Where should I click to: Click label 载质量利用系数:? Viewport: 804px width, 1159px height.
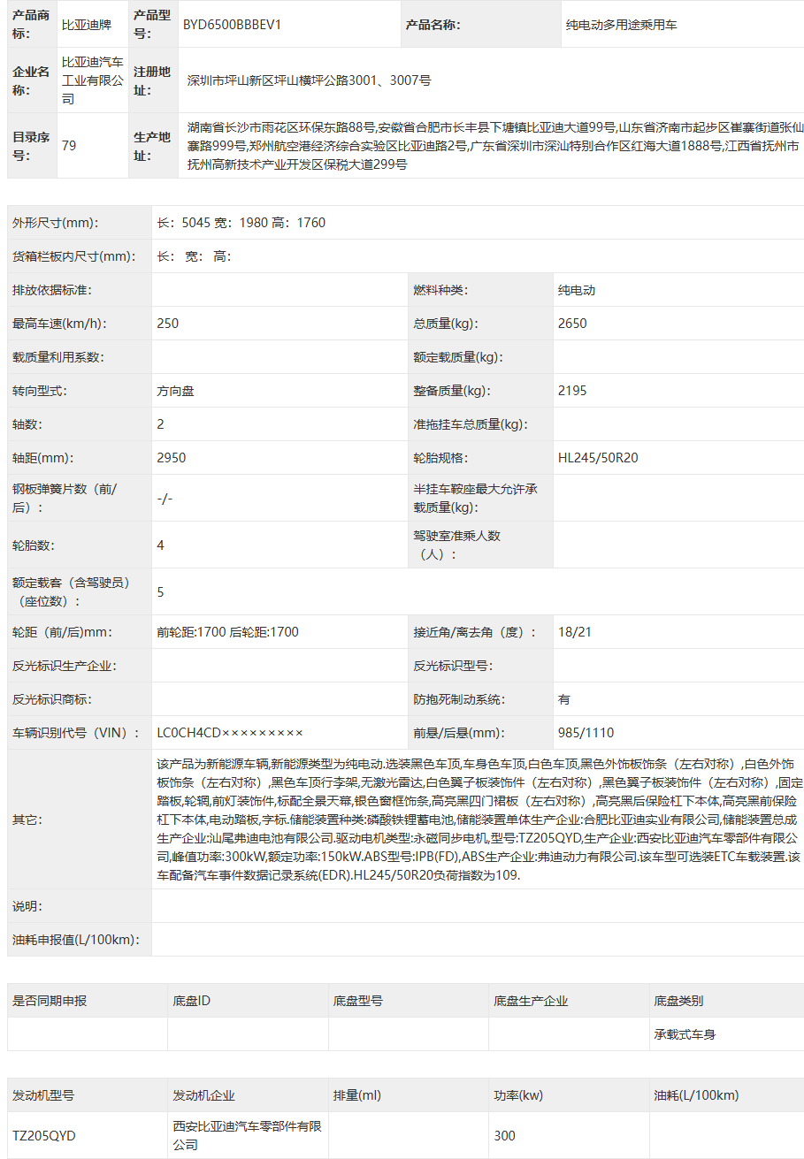coord(58,357)
